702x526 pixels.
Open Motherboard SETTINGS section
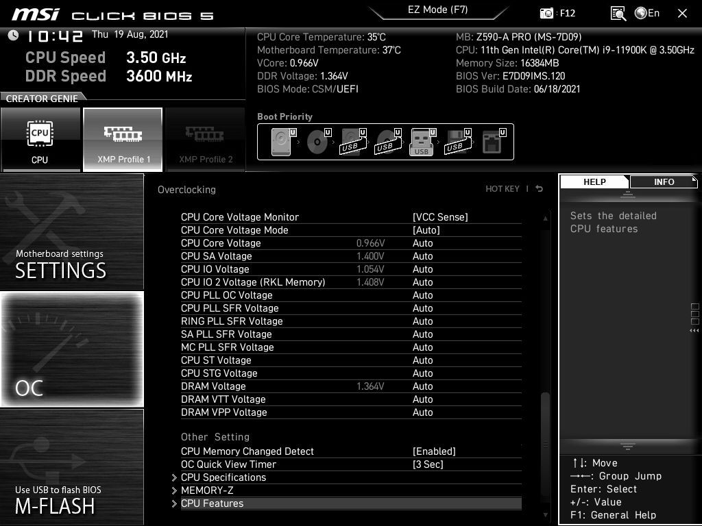point(72,232)
